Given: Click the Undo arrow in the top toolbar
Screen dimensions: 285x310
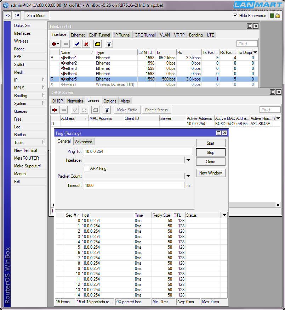Looking at the screenshot, I should (x=8, y=16).
